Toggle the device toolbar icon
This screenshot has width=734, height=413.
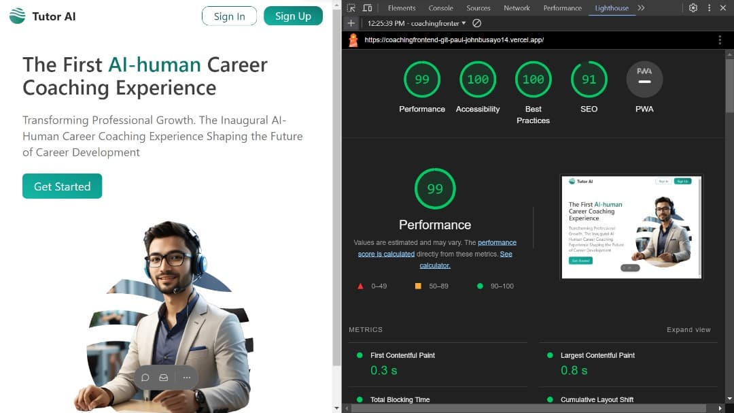(367, 8)
